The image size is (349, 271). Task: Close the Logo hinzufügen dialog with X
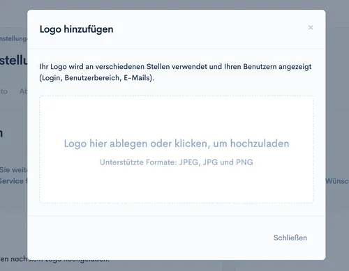(311, 27)
